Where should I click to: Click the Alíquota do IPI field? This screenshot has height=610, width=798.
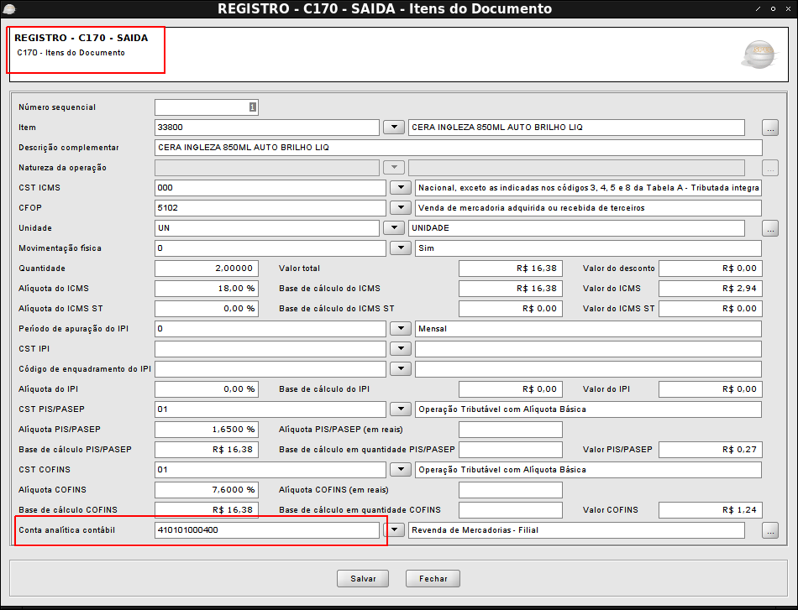click(207, 388)
